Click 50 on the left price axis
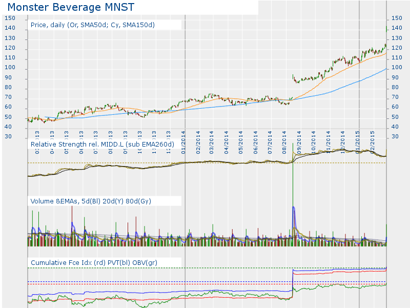410x308 pixels. (x=8, y=117)
